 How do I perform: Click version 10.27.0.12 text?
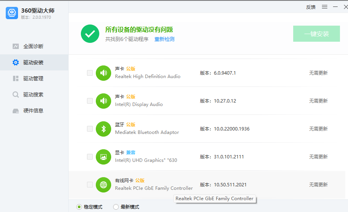(225, 101)
